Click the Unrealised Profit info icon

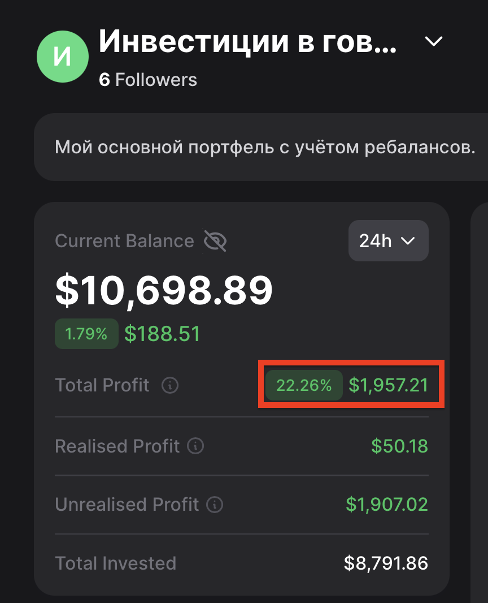click(x=215, y=504)
